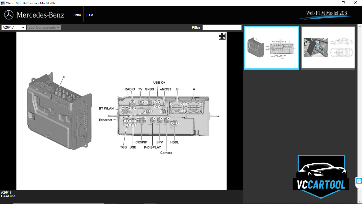362x204 pixels.
Task: Switch to the Intro tab
Action: tap(78, 15)
